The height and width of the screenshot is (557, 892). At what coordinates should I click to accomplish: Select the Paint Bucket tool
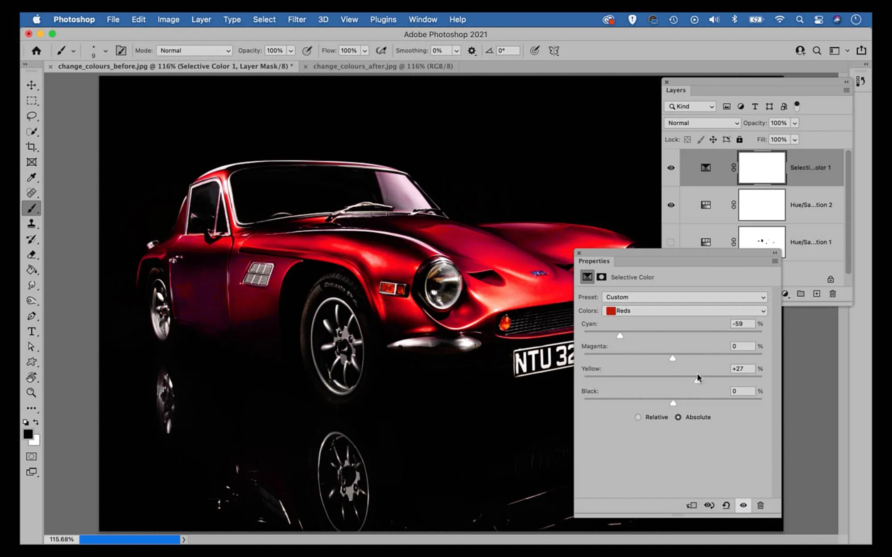coord(31,270)
